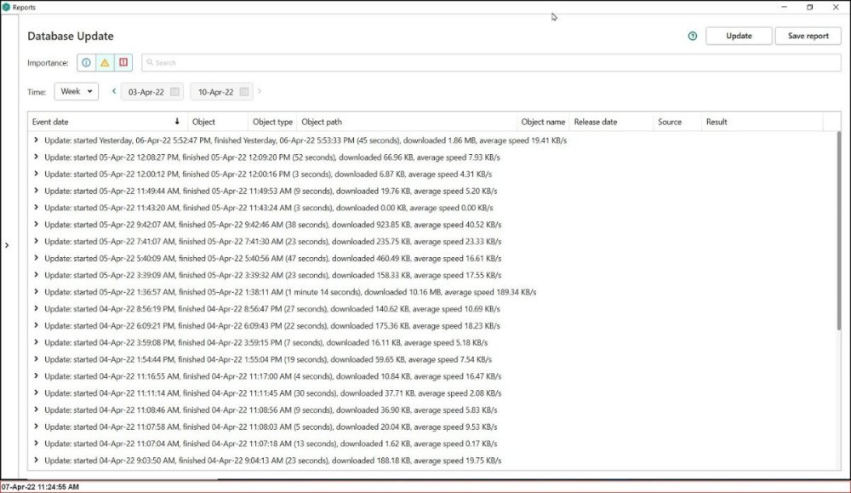851x493 pixels.
Task: Expand update started 05-Apr-22 5:40:09 AM
Action: pyautogui.click(x=36, y=258)
